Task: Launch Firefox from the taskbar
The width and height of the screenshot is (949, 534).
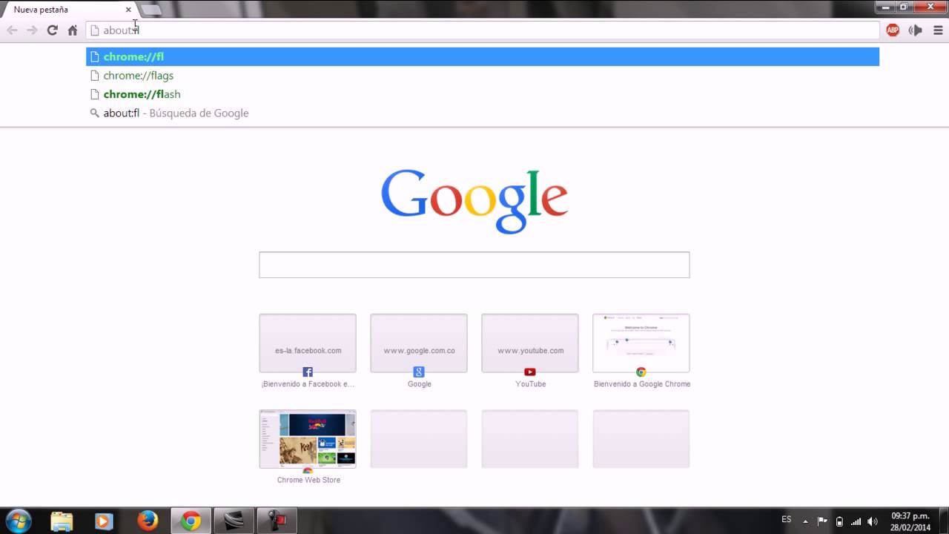Action: (148, 521)
